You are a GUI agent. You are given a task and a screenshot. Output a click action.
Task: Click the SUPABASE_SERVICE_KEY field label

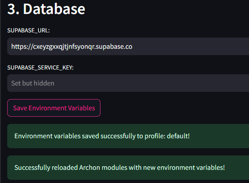pyautogui.click(x=40, y=68)
